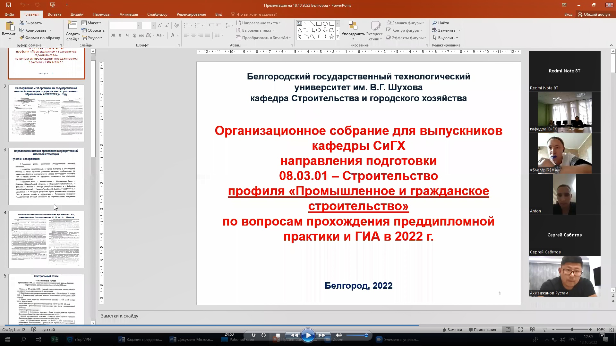
Task: Toggle strikethrough (abc) formatting
Action: tap(141, 35)
